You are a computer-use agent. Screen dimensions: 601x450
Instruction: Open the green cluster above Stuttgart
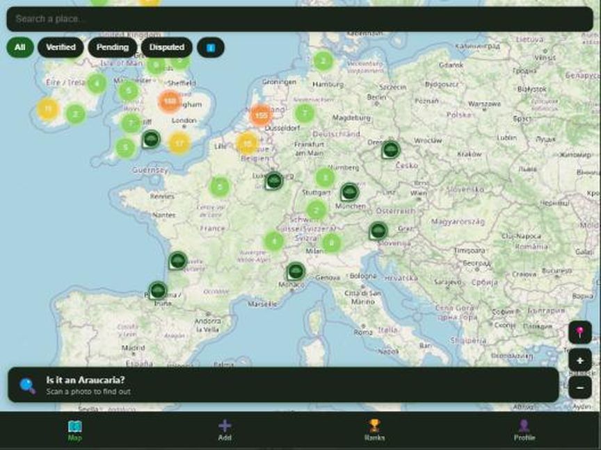click(x=325, y=178)
